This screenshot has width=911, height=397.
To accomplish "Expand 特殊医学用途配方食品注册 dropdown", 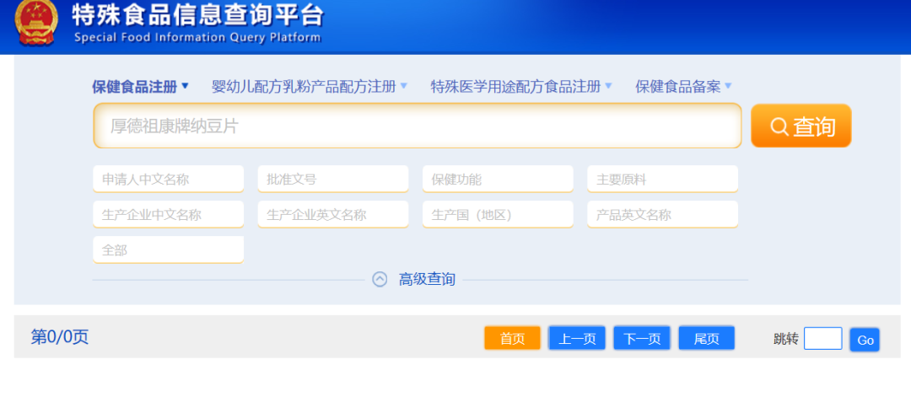I will (521, 86).
